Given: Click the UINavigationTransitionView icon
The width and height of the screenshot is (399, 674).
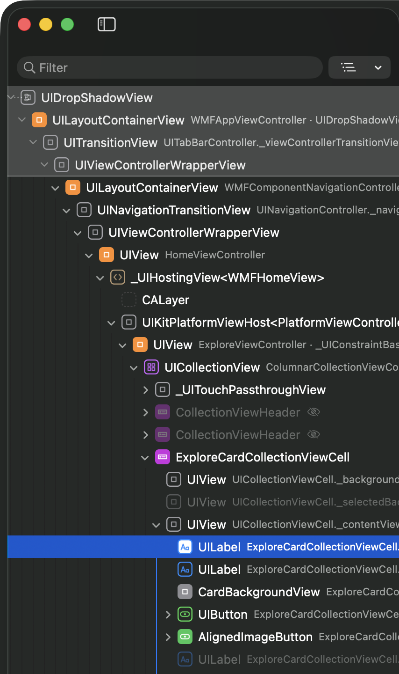Looking at the screenshot, I should tap(84, 210).
